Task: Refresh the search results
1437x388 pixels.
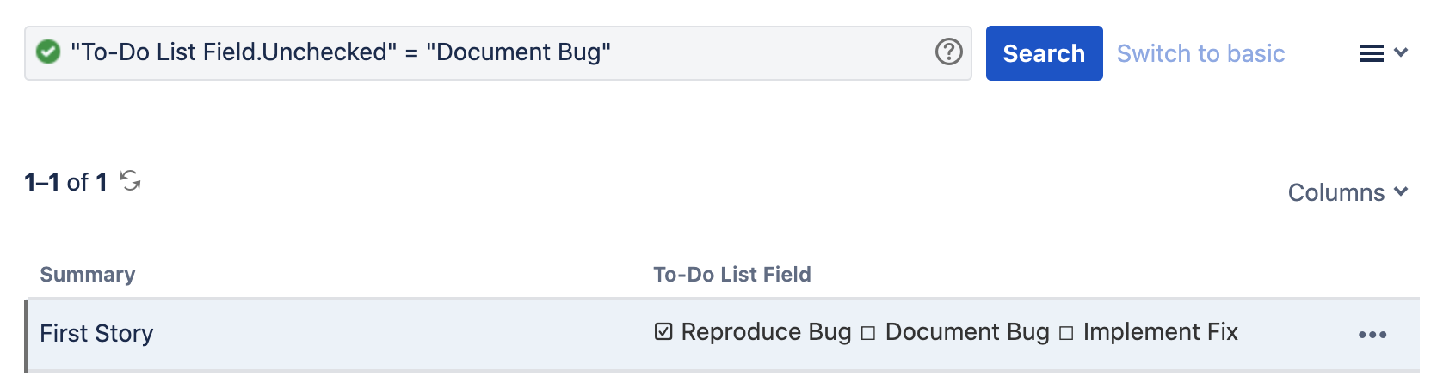Action: tap(130, 181)
